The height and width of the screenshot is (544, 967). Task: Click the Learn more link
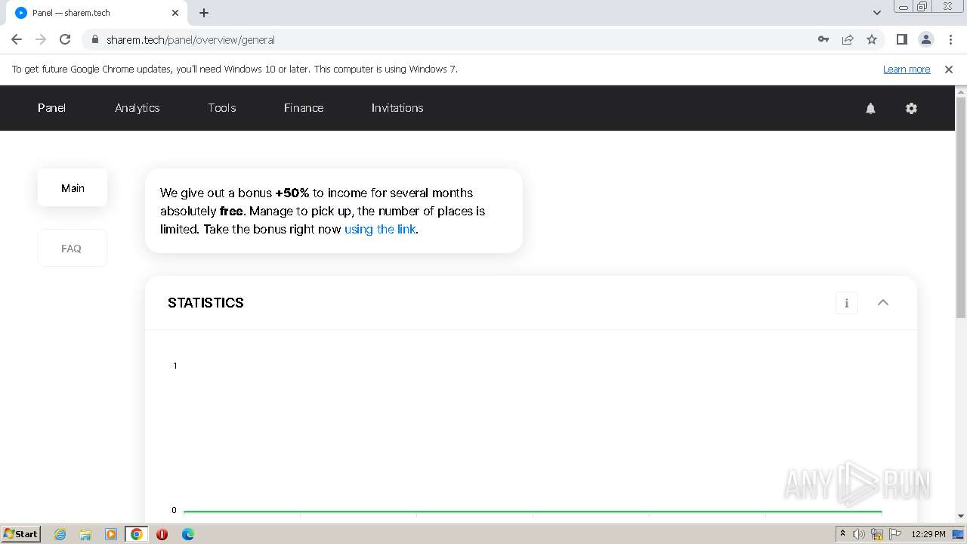[x=907, y=69]
